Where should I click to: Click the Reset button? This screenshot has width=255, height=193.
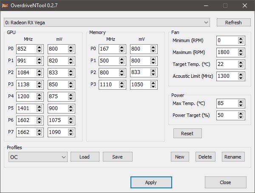click(187, 133)
